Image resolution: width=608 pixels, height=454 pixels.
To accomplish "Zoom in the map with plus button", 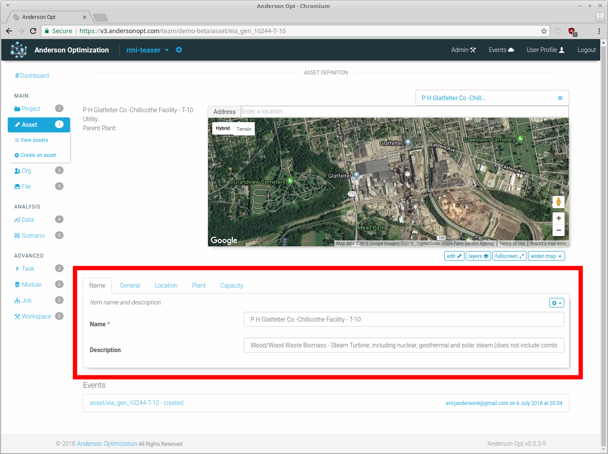I will [x=558, y=218].
